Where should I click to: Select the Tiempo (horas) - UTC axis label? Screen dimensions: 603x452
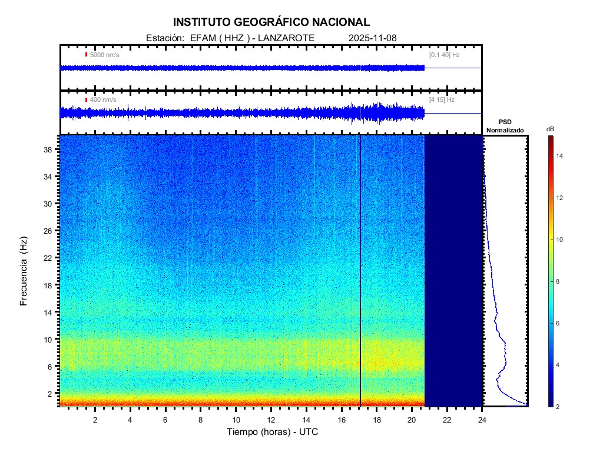pyautogui.click(x=273, y=432)
